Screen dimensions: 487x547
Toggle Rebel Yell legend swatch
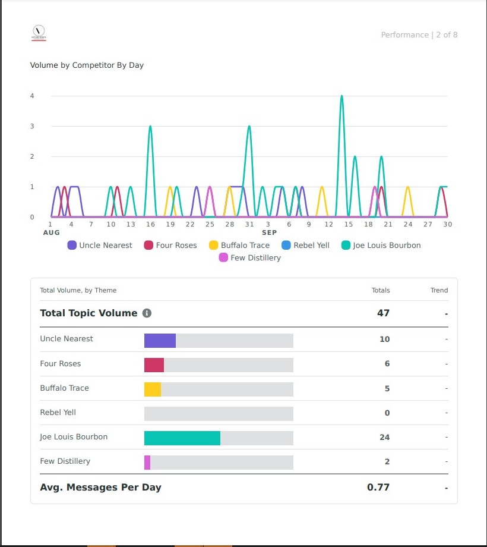[286, 245]
